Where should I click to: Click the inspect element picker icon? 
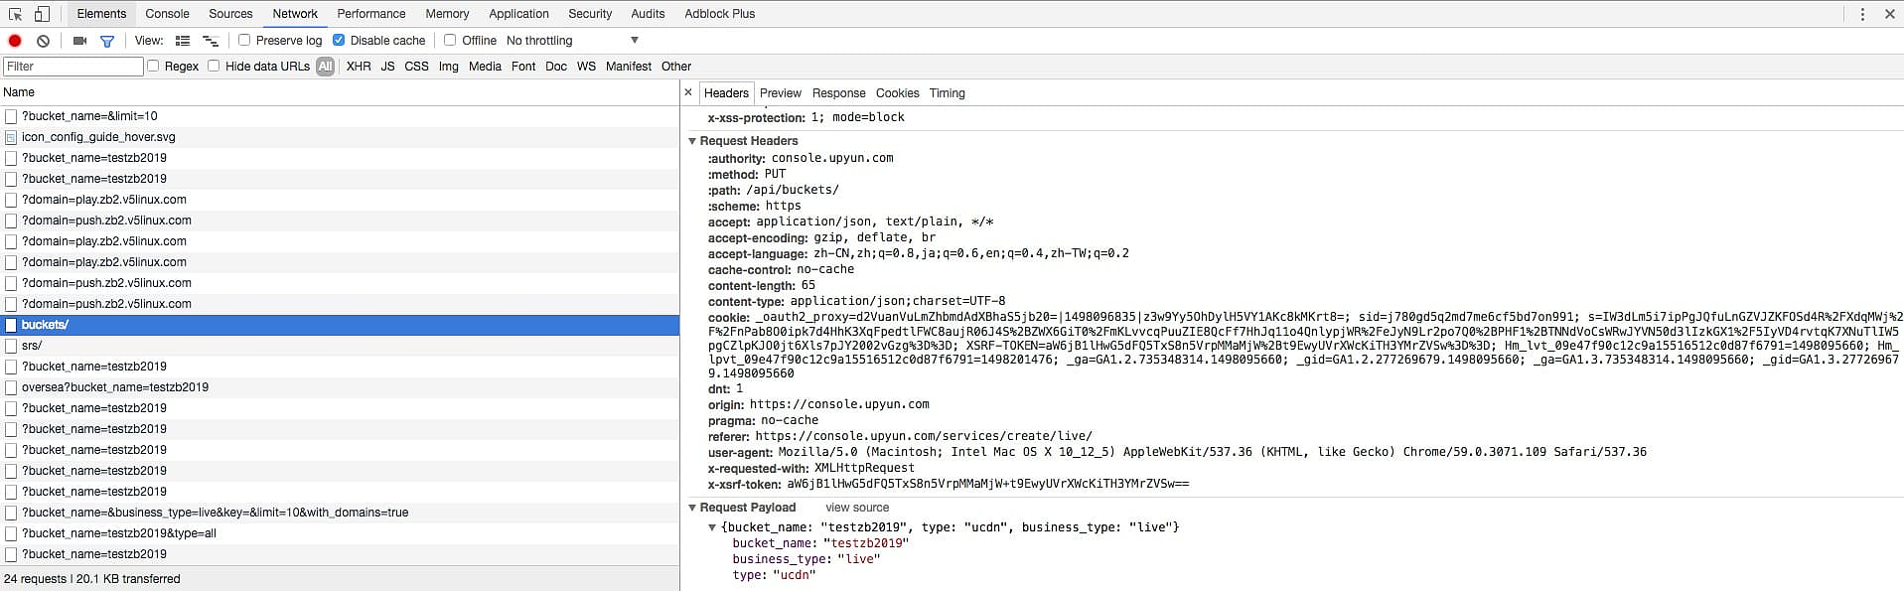16,14
